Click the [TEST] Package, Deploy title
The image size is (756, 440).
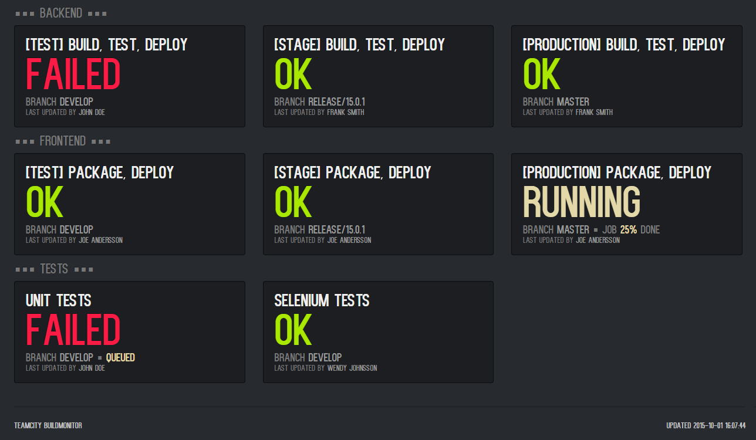(100, 172)
